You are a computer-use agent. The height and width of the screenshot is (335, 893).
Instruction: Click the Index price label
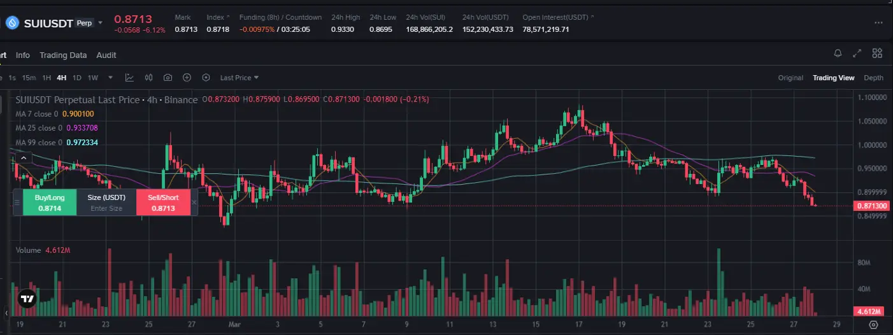point(217,17)
